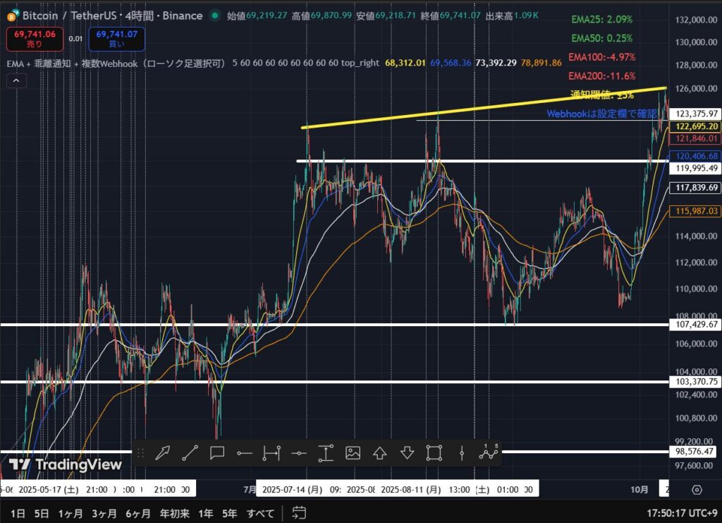Open price scale settings gear
722x523 pixels.
click(697, 490)
